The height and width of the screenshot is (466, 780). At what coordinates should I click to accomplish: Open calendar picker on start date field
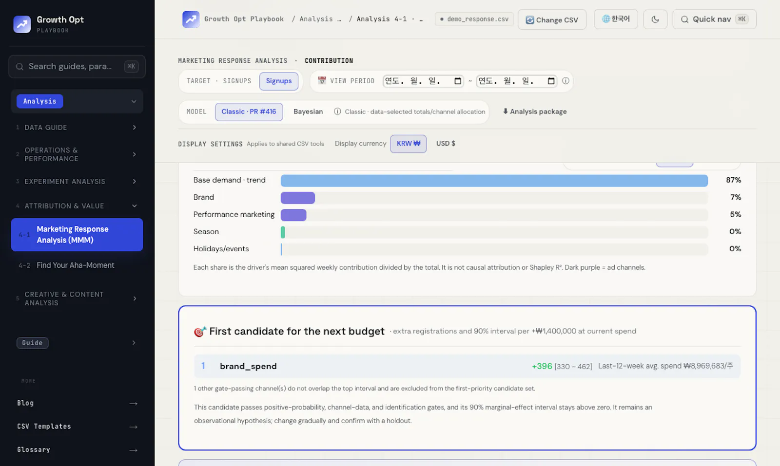(x=458, y=81)
